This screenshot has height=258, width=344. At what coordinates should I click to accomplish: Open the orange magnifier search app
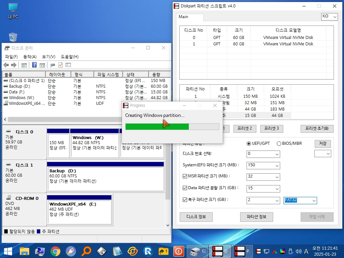click(x=86, y=251)
